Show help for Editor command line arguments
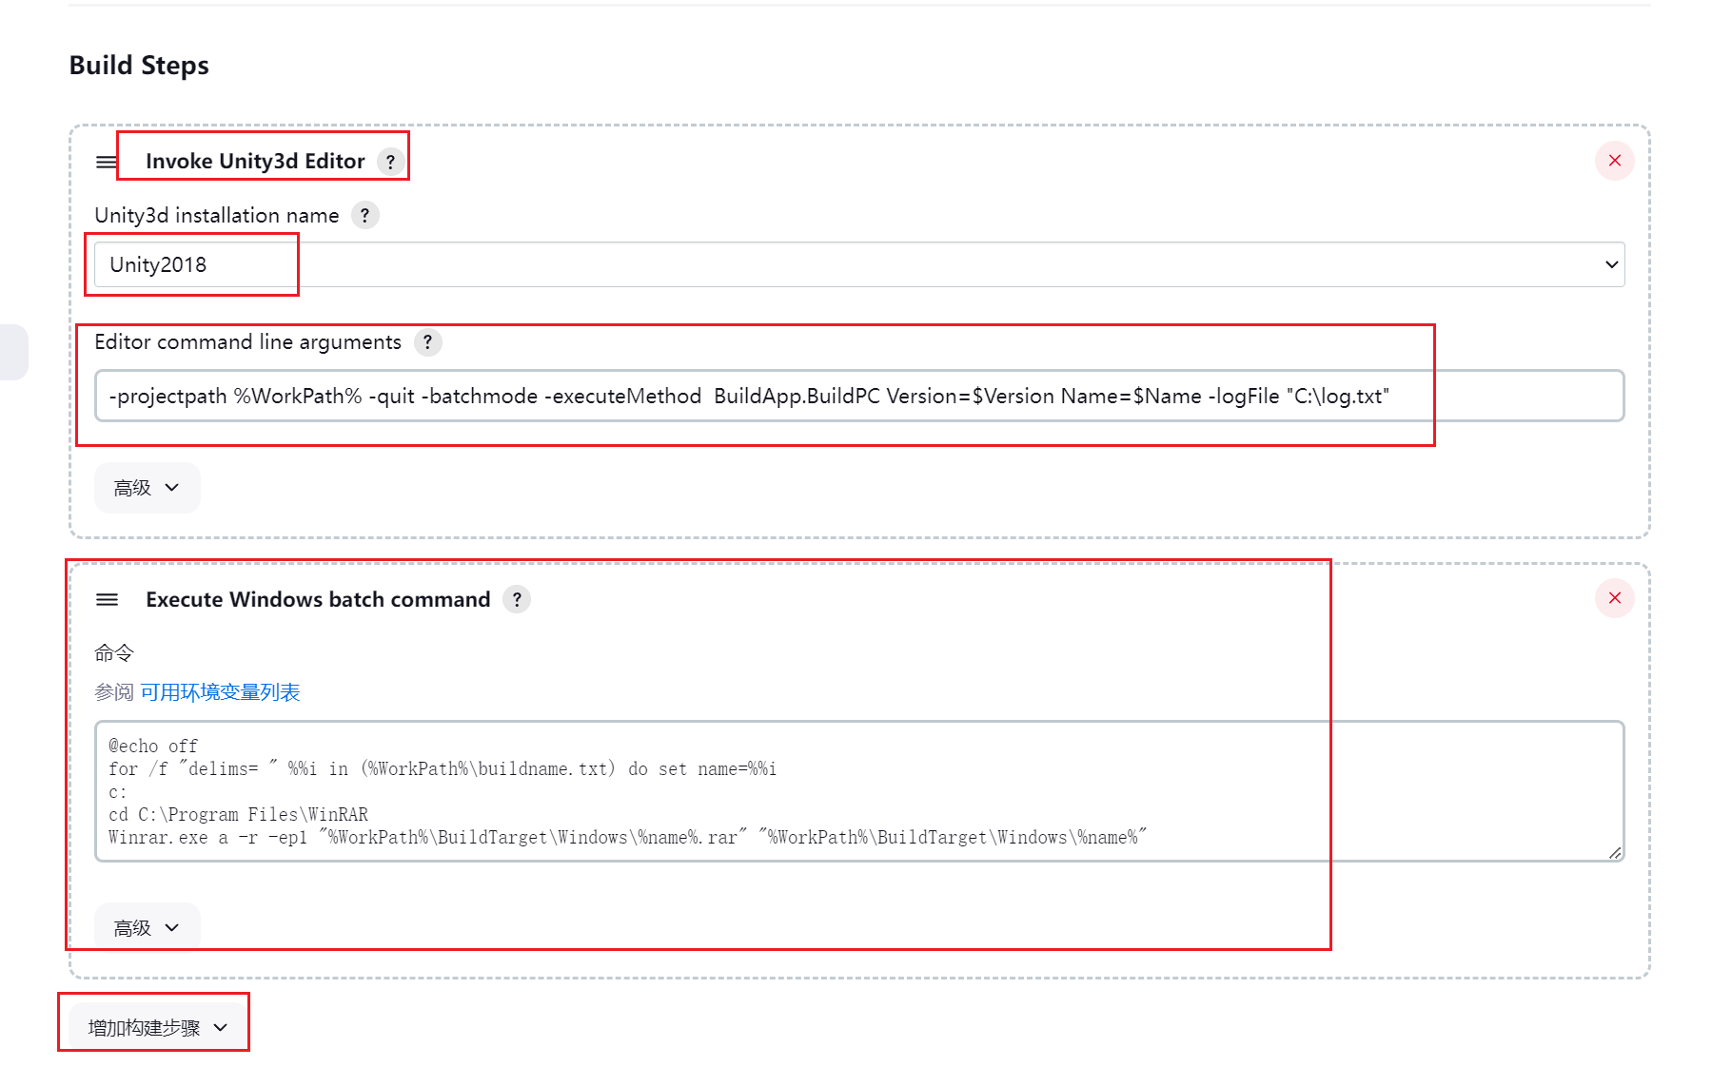The width and height of the screenshot is (1732, 1067). coord(427,342)
